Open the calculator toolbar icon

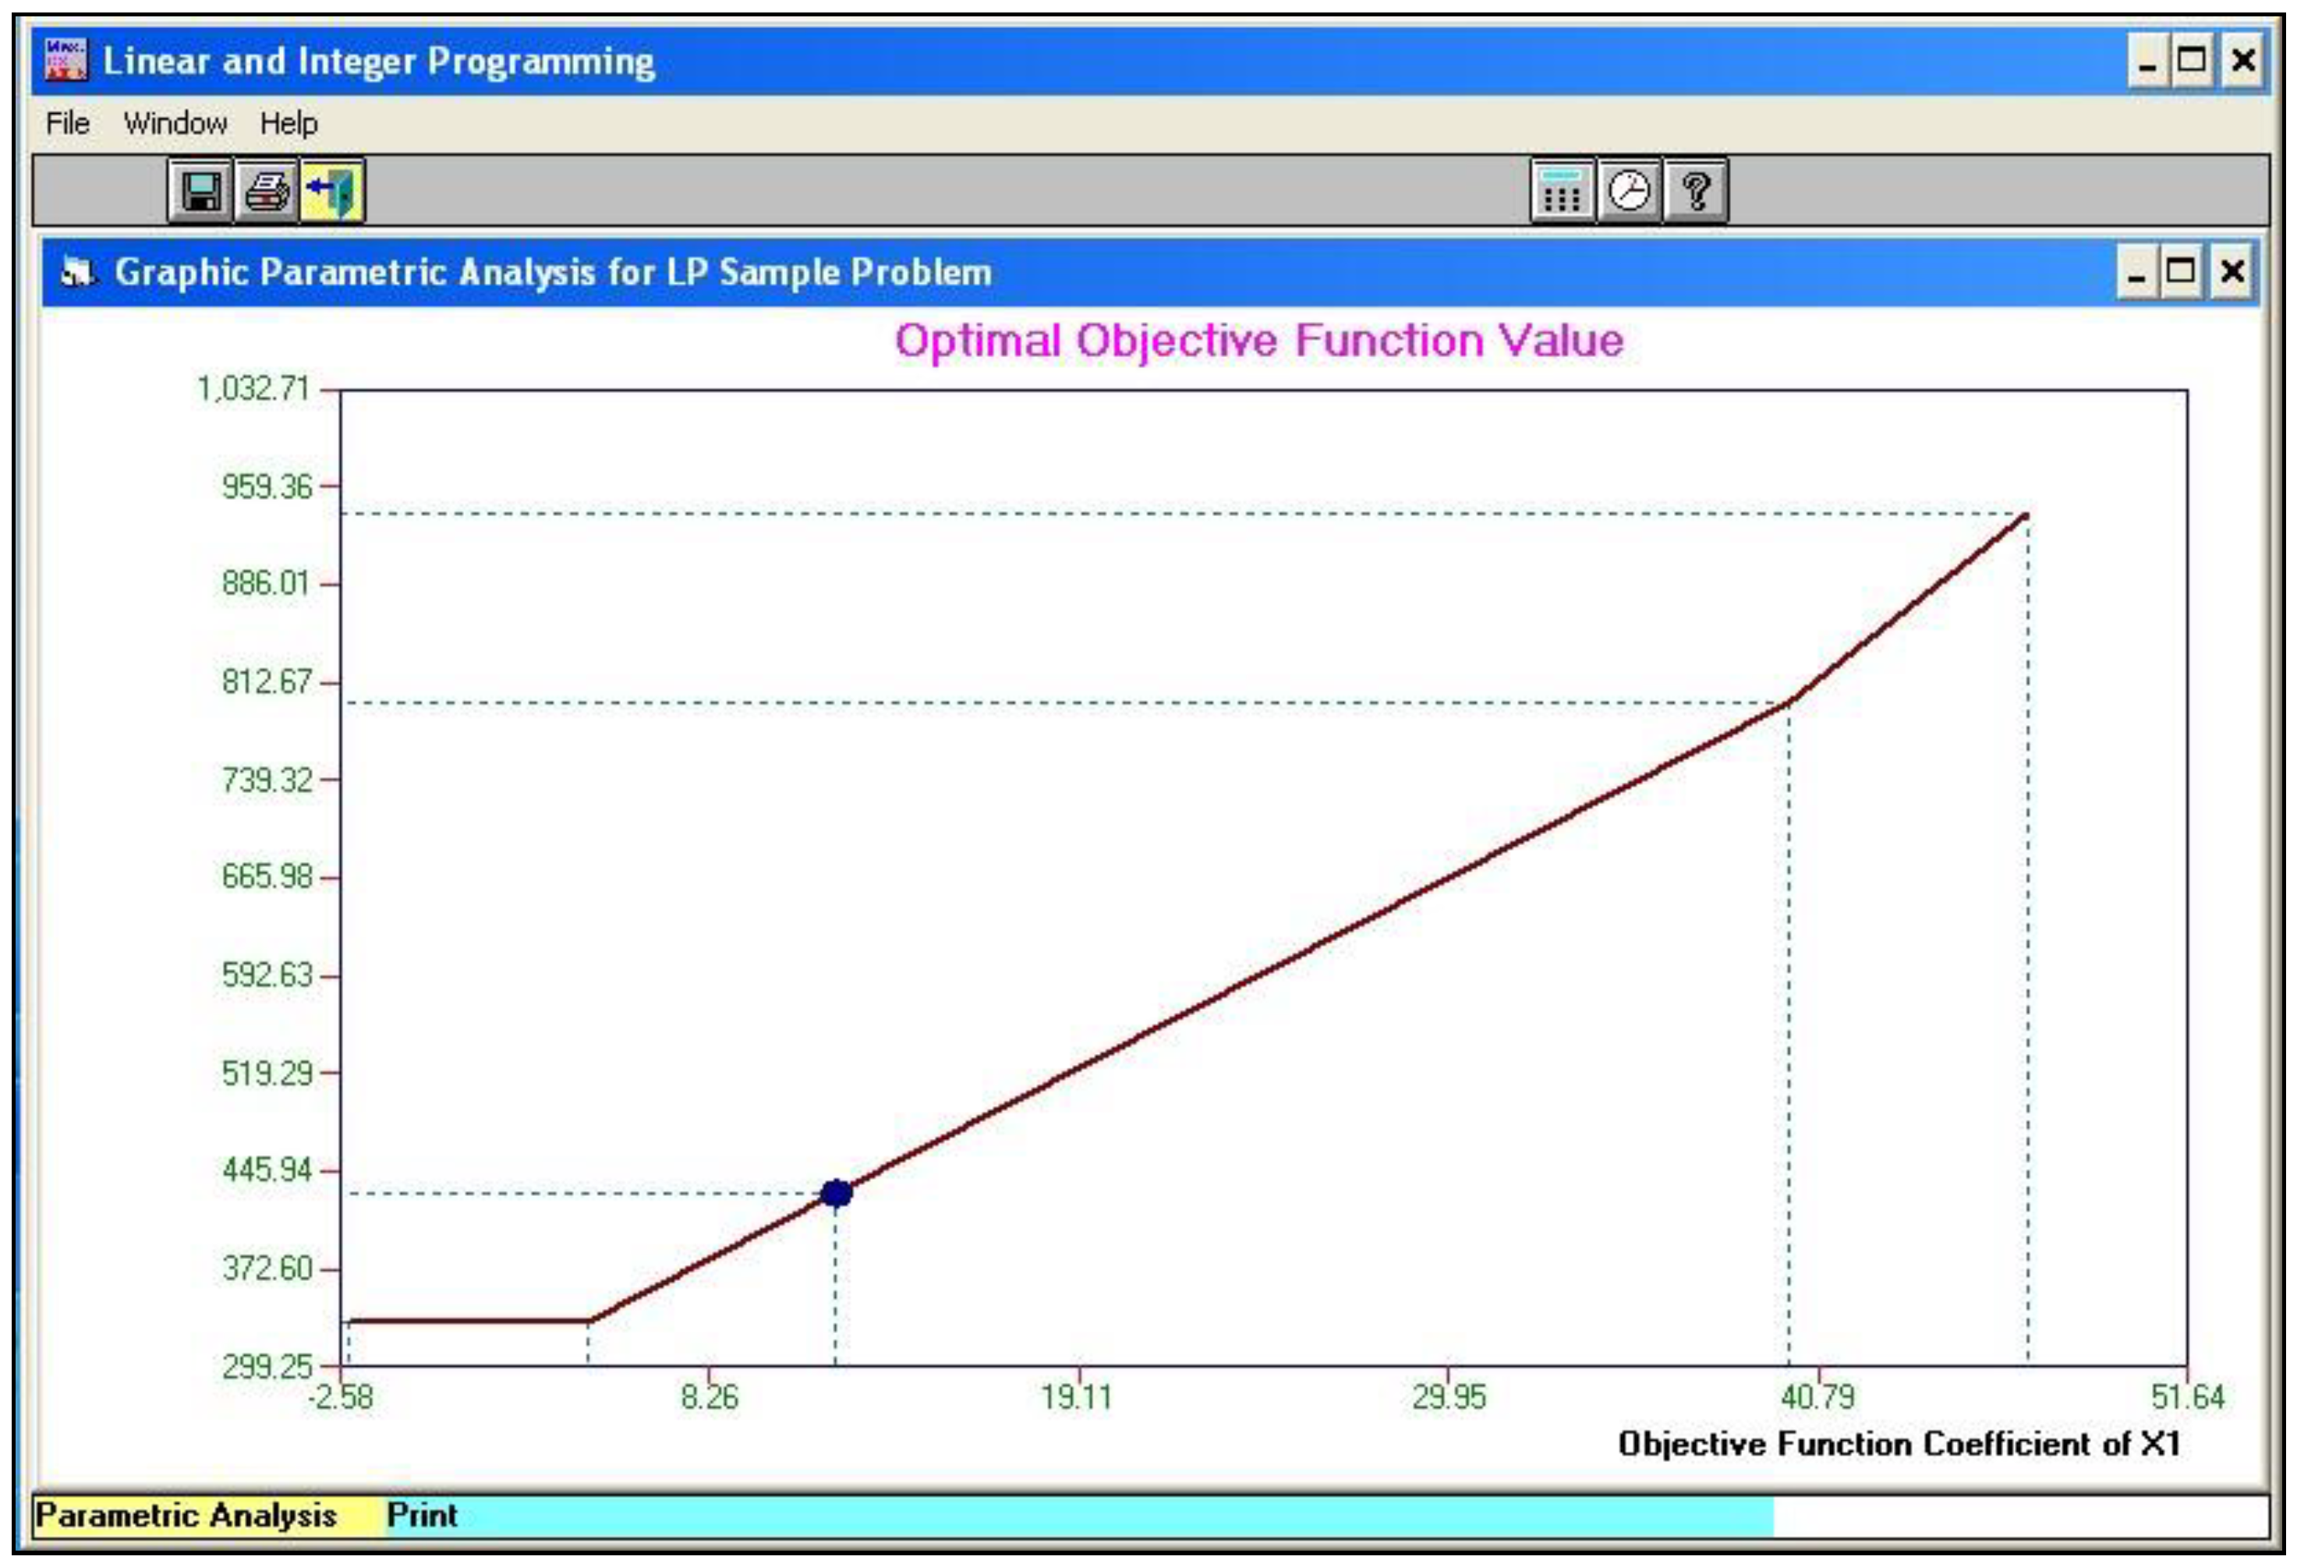pos(1562,191)
